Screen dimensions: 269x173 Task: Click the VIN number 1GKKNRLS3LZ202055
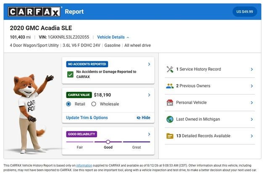click(69, 37)
